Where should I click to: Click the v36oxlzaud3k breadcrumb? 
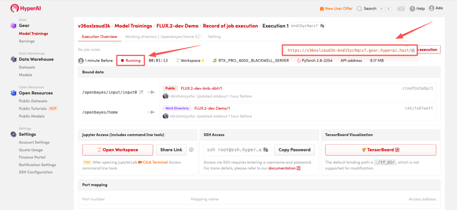94,26
